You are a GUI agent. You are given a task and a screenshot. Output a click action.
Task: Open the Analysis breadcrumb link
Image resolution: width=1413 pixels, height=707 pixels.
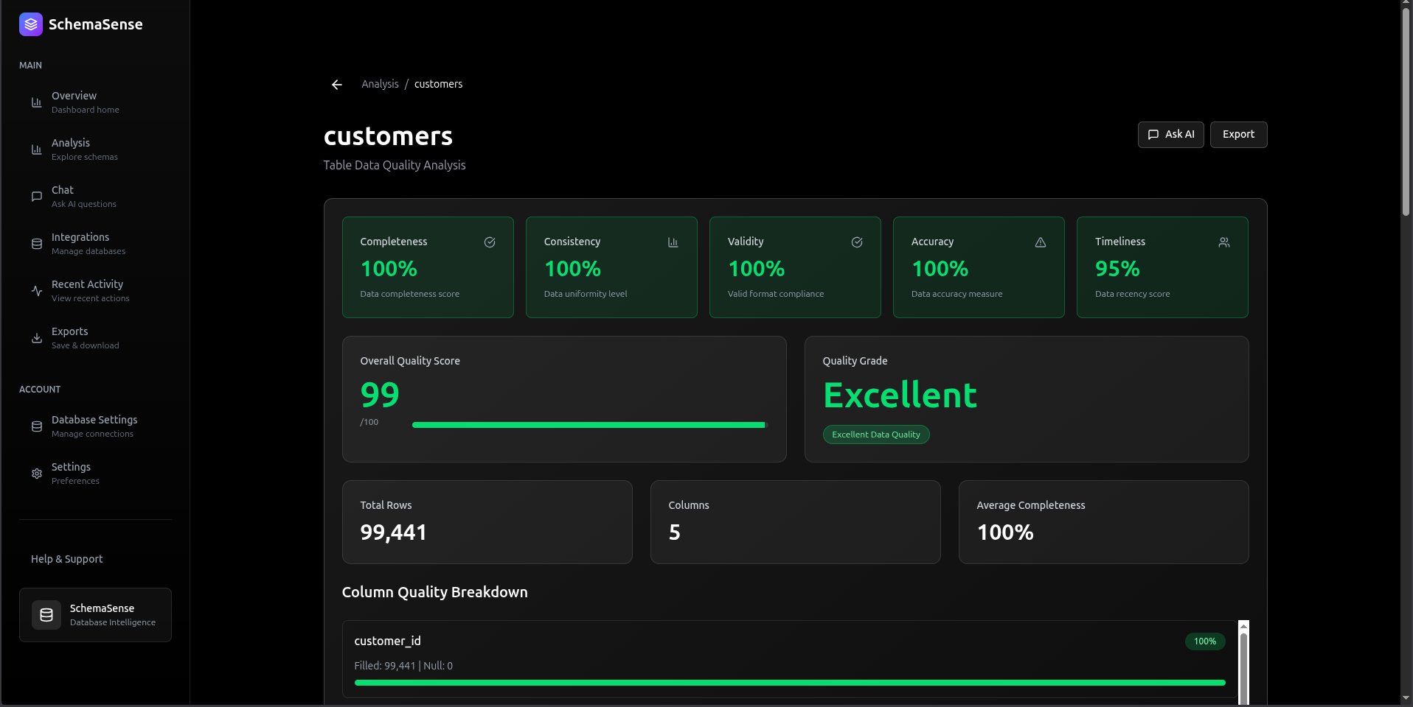[380, 84]
